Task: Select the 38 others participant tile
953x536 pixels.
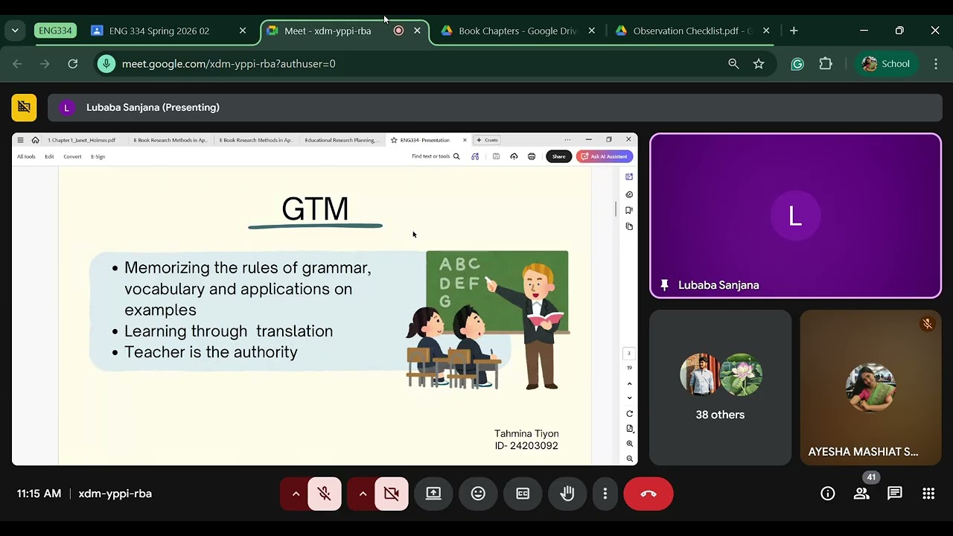Action: click(x=720, y=388)
